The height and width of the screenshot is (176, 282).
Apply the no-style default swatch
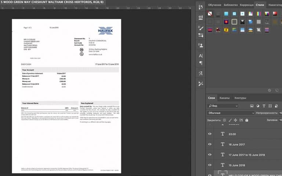coord(210,14)
